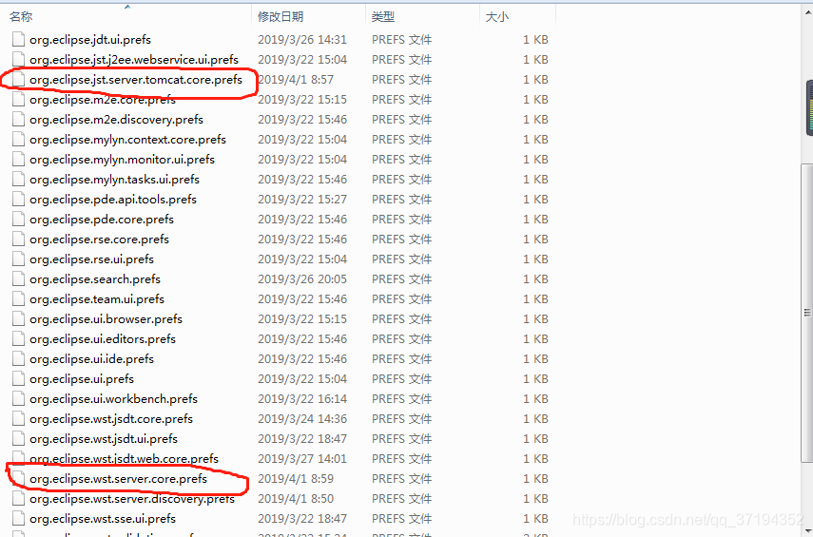Viewport: 813px width, 537px height.
Task: Select file name org.eclipse.mylyn.tasks.ui.prefs
Action: coord(115,180)
